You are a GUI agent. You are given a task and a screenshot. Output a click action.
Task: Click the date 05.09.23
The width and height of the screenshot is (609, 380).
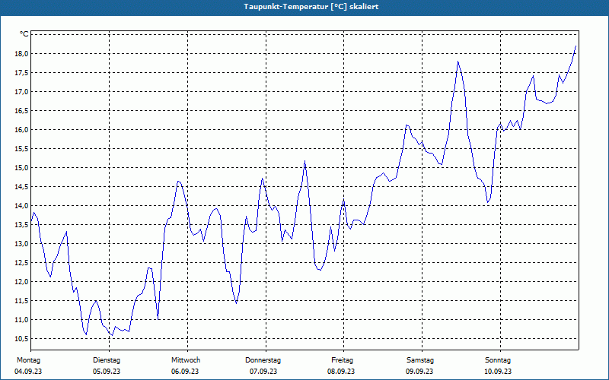(x=107, y=372)
